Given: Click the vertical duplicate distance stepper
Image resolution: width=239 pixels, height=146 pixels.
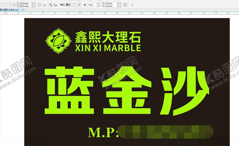Looking at the screenshot, I should (x=119, y=6).
